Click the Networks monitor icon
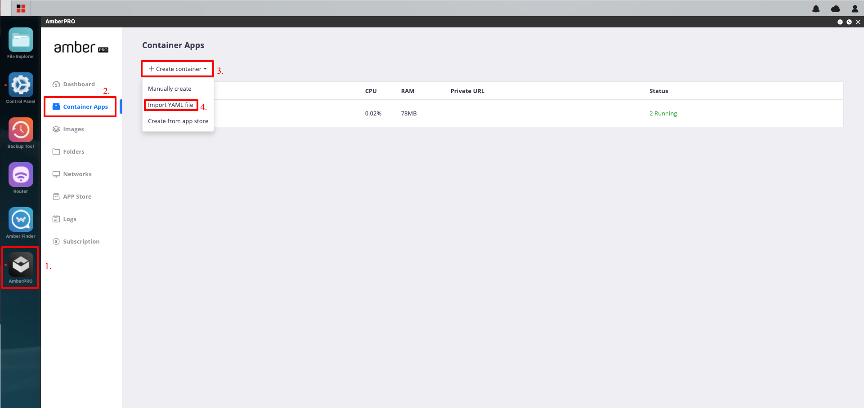 coord(56,174)
